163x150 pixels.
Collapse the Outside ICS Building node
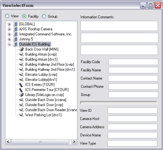[x=9, y=44]
